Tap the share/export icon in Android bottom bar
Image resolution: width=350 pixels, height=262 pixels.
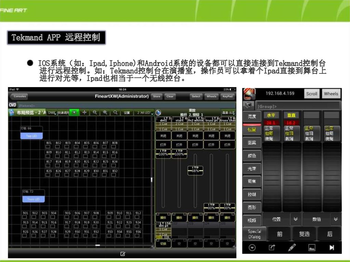pyautogui.click(x=272, y=248)
